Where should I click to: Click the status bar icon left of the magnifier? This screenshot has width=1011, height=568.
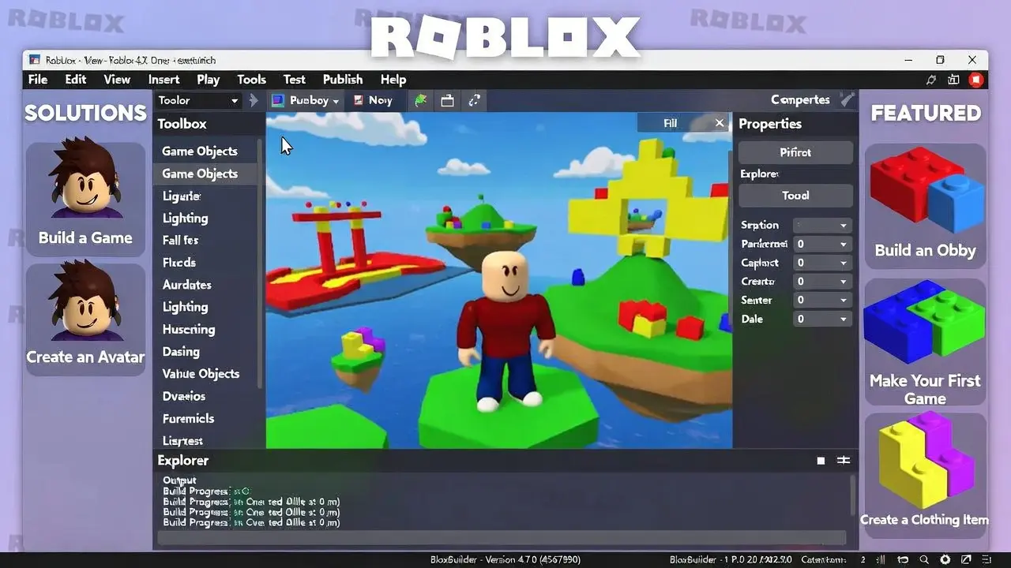(903, 559)
